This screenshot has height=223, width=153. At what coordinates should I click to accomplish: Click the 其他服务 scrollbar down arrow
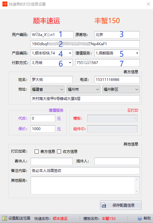pos(137,192)
